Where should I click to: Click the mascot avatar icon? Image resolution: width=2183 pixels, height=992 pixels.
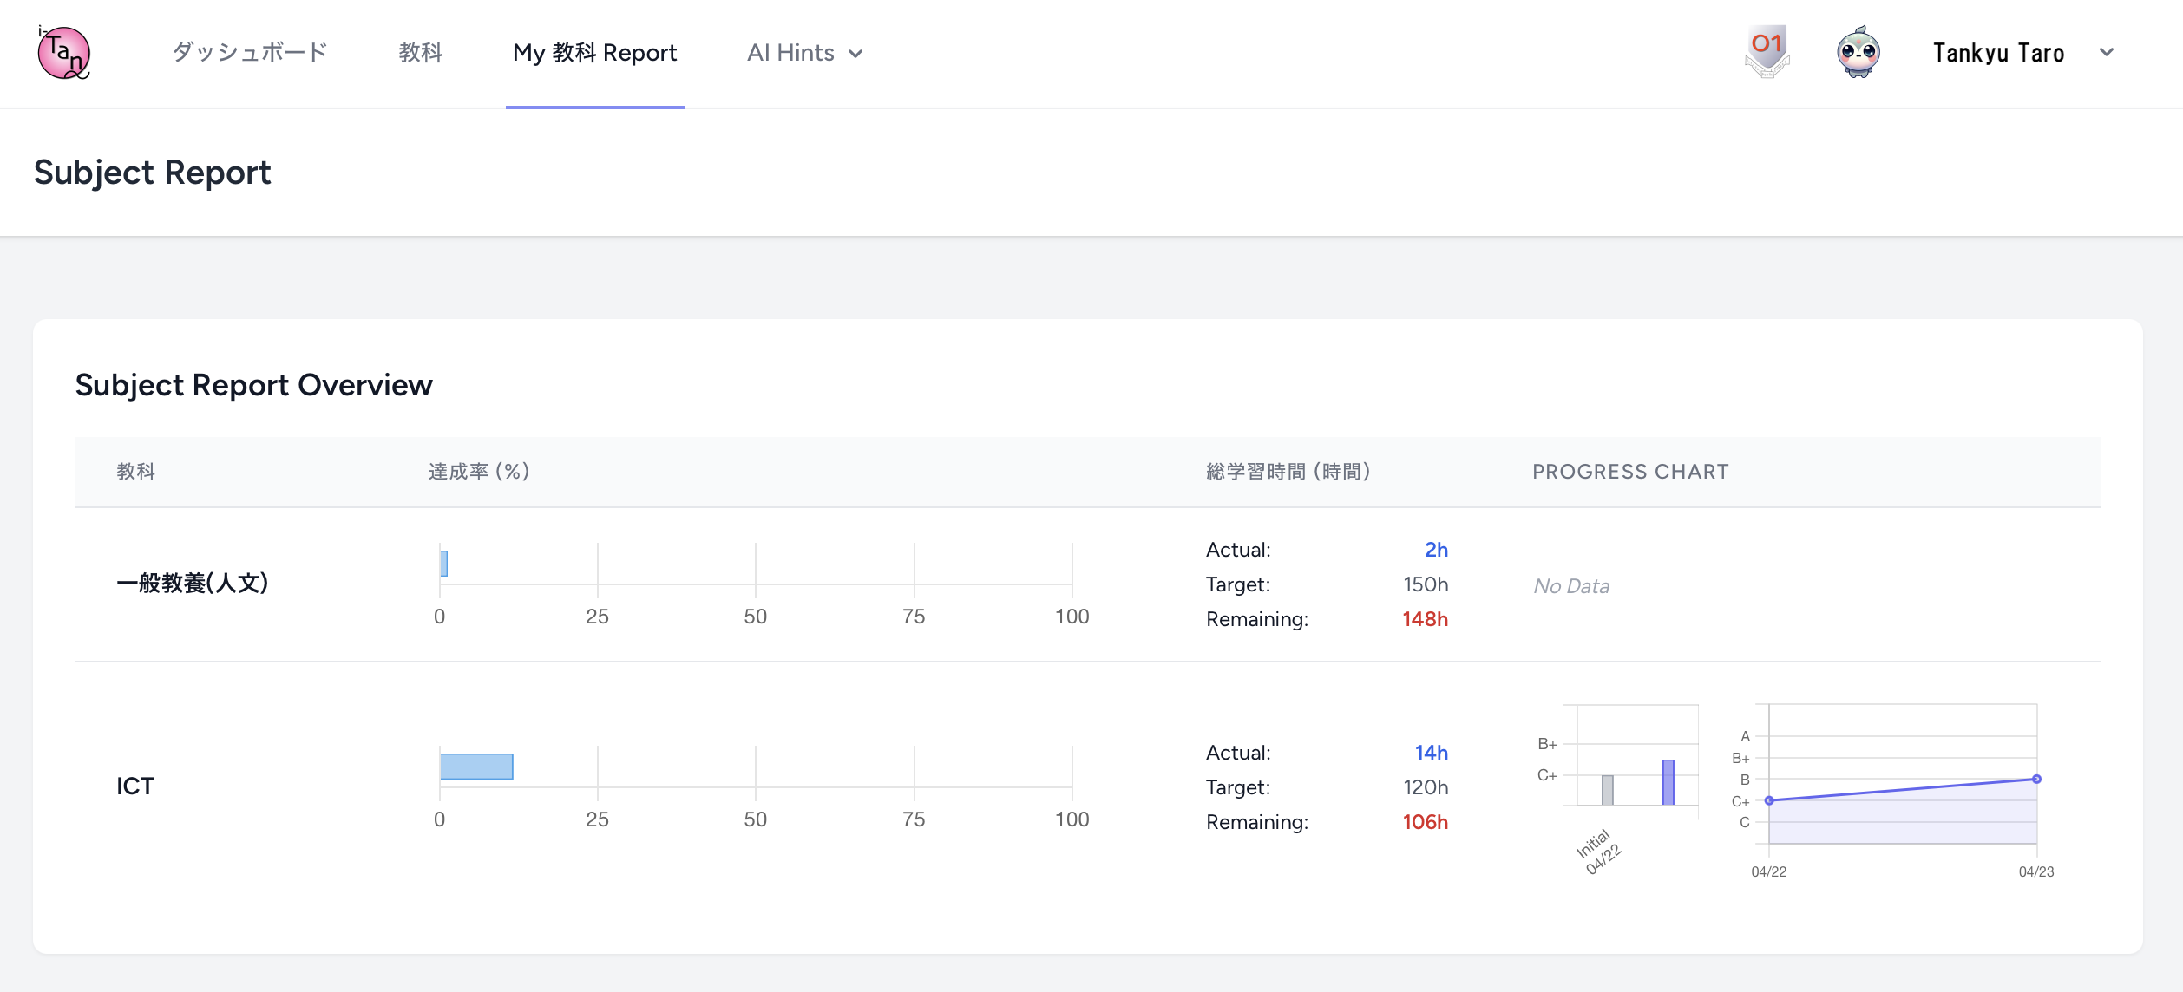[1858, 52]
